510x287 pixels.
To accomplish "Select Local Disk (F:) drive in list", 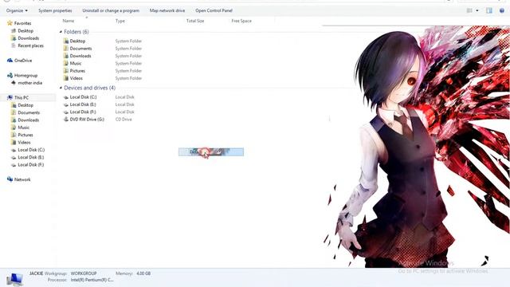I will point(83,112).
